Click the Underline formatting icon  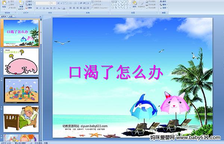click(44, 8)
